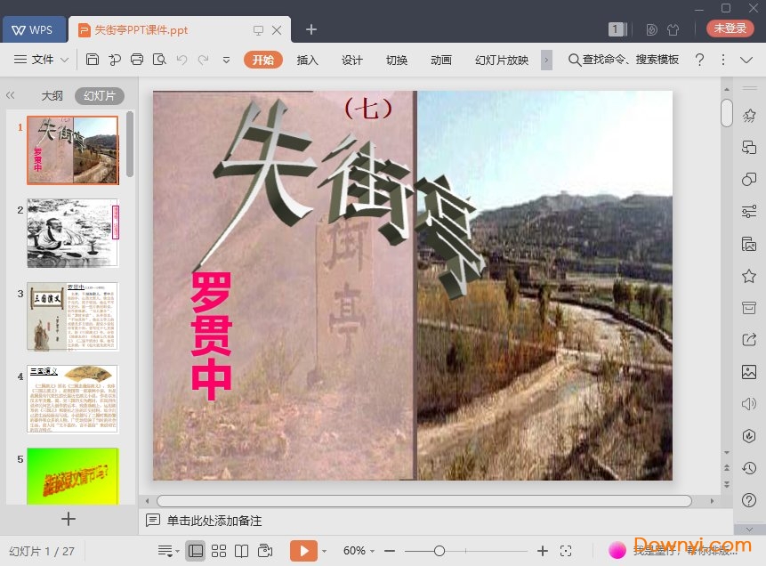The width and height of the screenshot is (766, 566).
Task: Click the 未登录 login button
Action: click(x=729, y=28)
